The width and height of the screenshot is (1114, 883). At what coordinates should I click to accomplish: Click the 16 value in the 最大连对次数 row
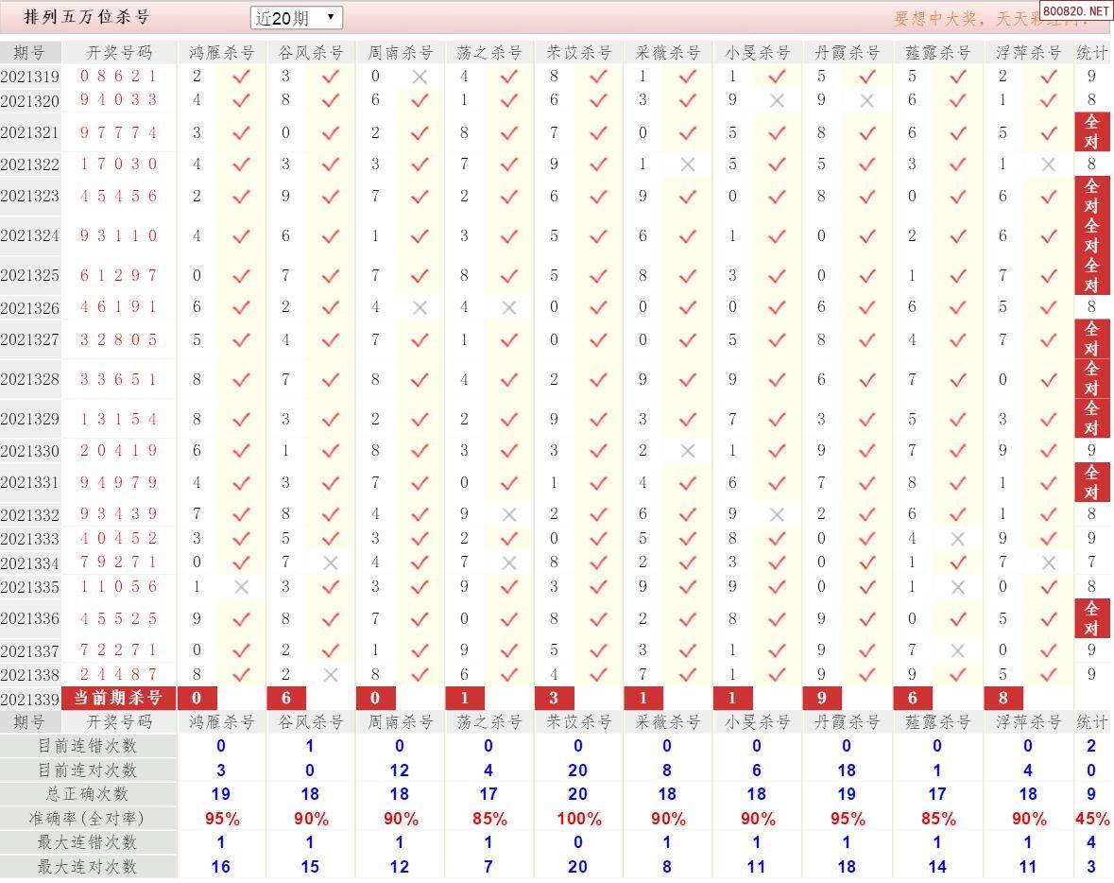click(x=221, y=867)
